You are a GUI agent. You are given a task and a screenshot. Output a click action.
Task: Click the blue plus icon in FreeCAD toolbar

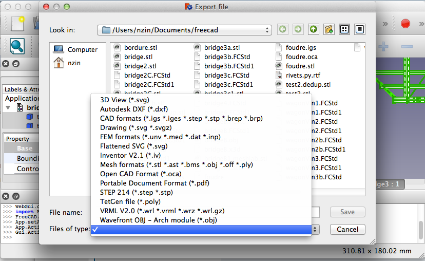383,47
